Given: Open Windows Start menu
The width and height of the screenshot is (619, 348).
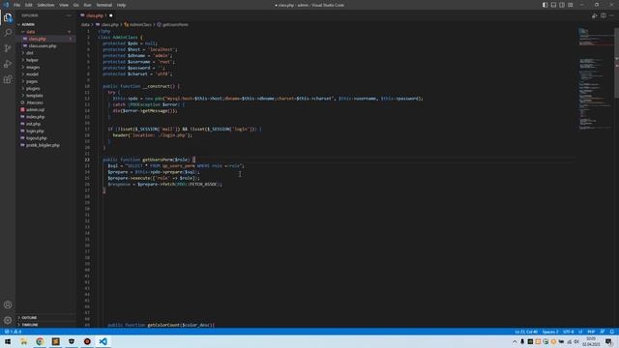Looking at the screenshot, I should point(8,341).
